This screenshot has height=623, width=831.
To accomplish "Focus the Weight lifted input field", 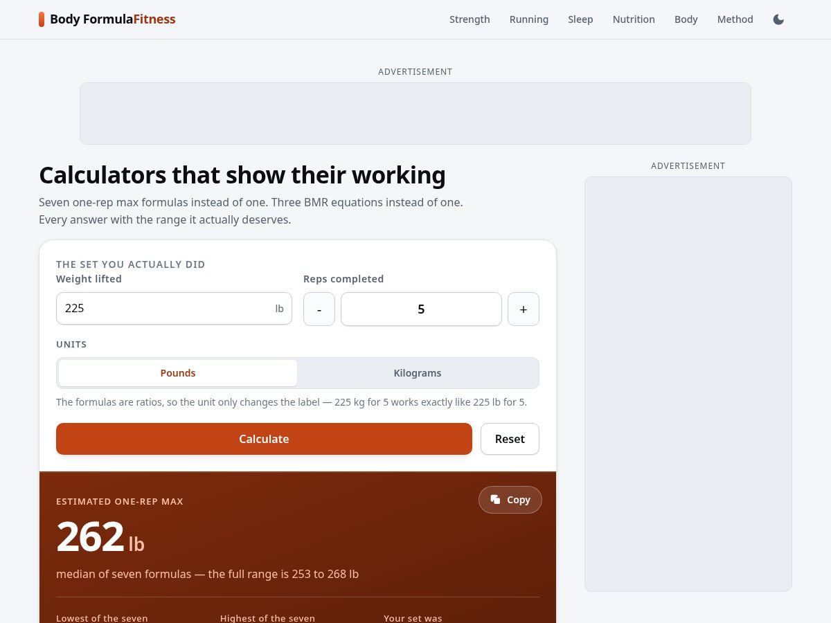I will (x=174, y=309).
